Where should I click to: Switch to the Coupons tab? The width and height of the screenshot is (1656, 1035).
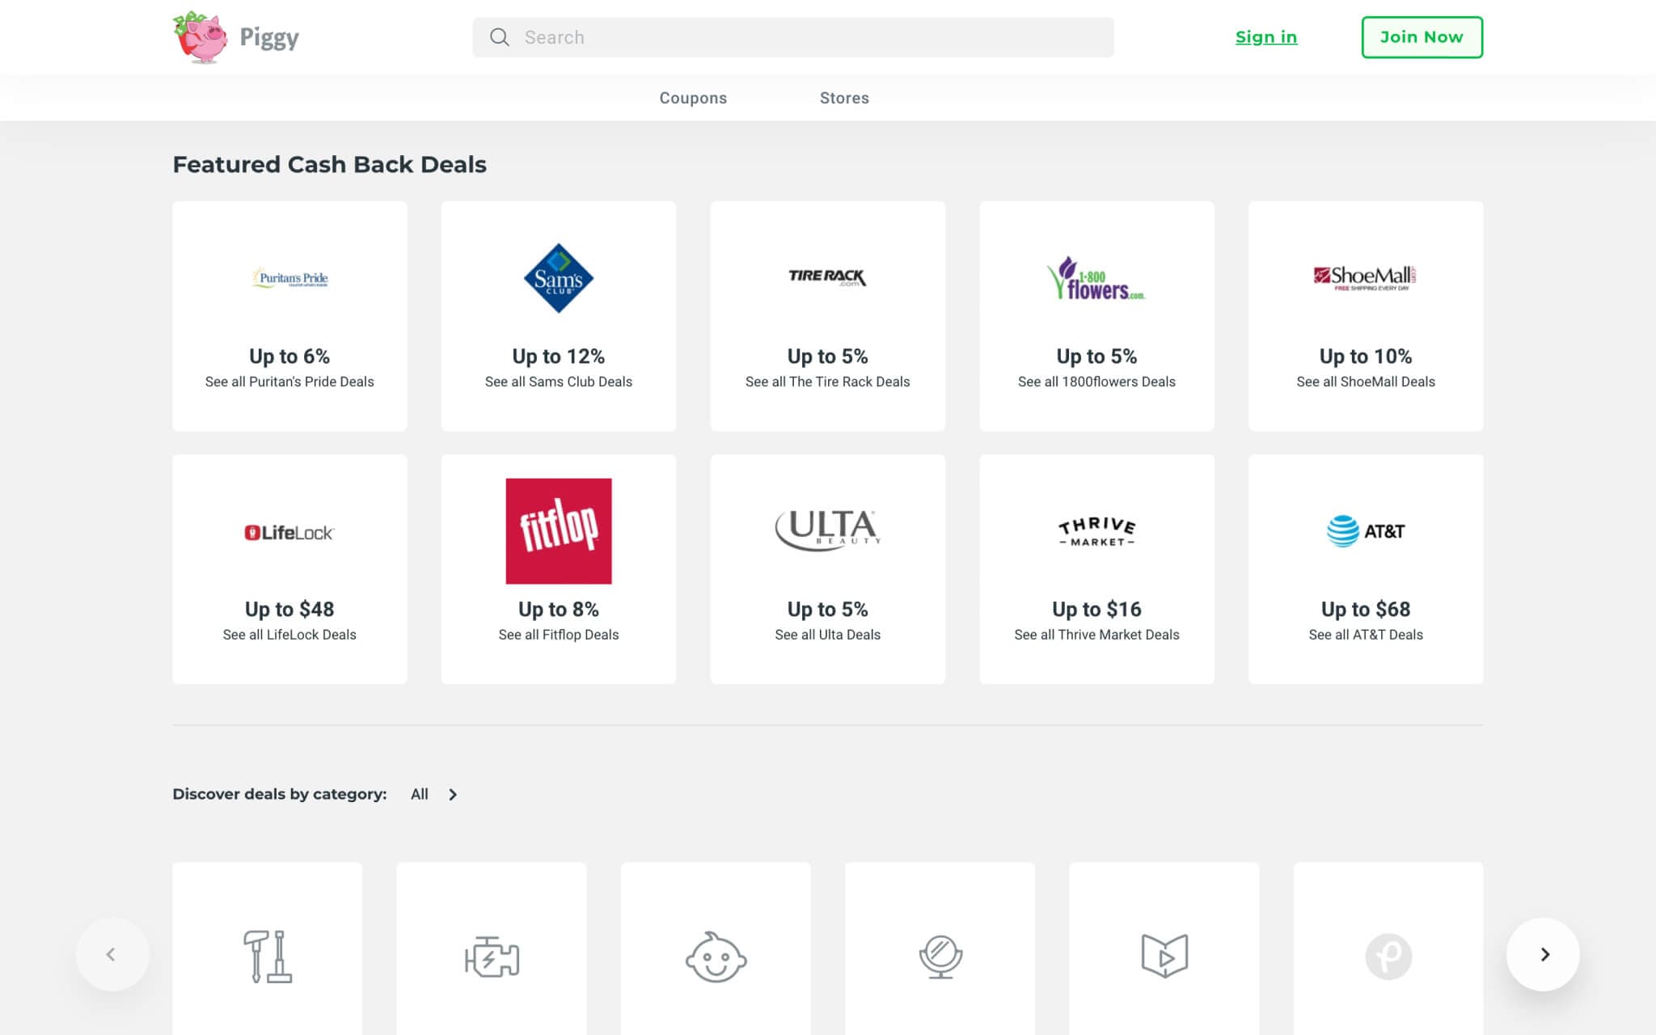click(x=693, y=97)
